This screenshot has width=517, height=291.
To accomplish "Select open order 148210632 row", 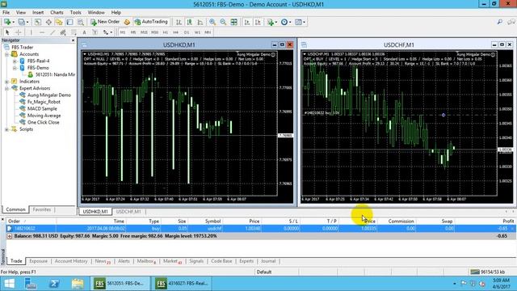I will [x=261, y=228].
